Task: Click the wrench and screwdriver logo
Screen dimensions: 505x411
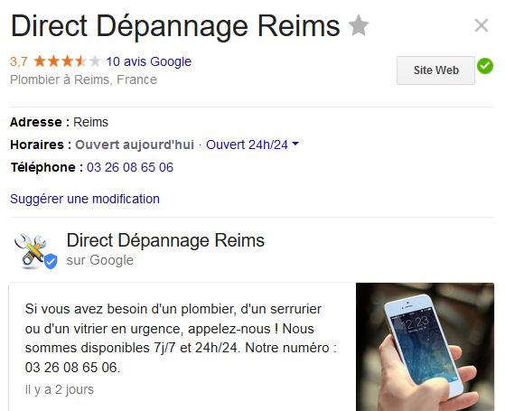Action: coord(30,250)
